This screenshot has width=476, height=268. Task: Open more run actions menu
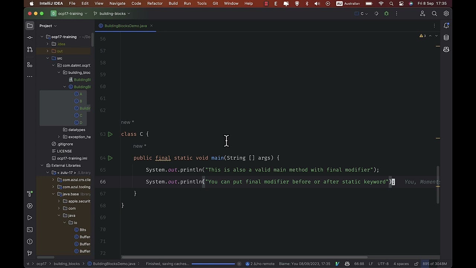tap(396, 14)
